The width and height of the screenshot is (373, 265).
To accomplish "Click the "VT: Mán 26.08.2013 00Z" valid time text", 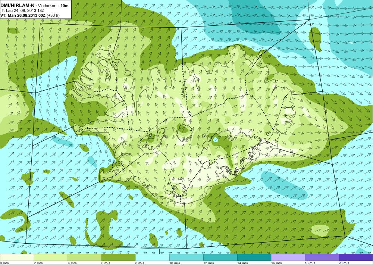I will 23,15.
